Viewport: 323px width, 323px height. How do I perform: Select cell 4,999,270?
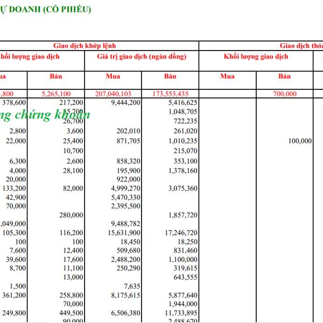pos(125,188)
